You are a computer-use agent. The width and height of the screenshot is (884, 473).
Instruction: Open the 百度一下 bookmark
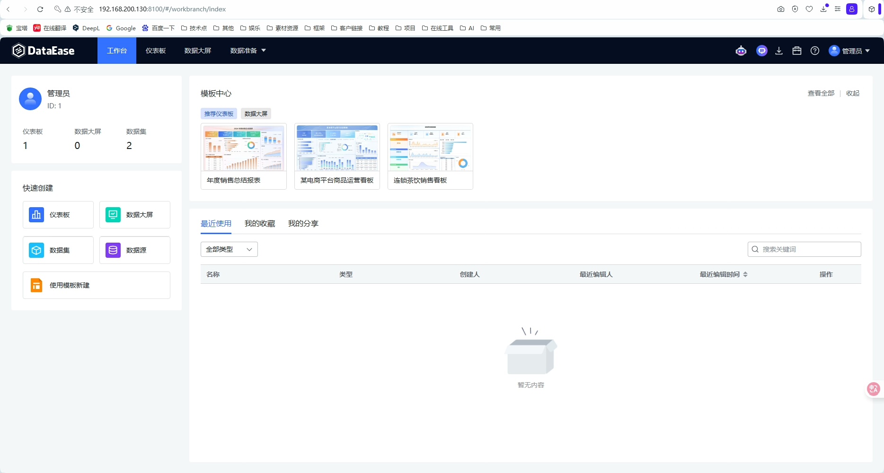coord(159,28)
